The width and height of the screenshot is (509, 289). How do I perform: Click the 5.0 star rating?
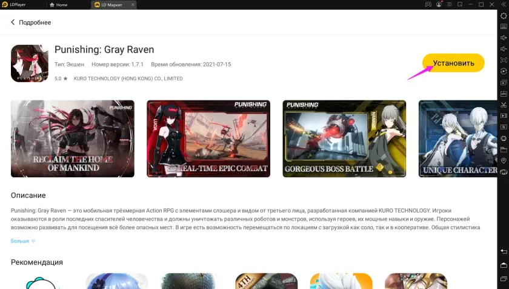61,79
